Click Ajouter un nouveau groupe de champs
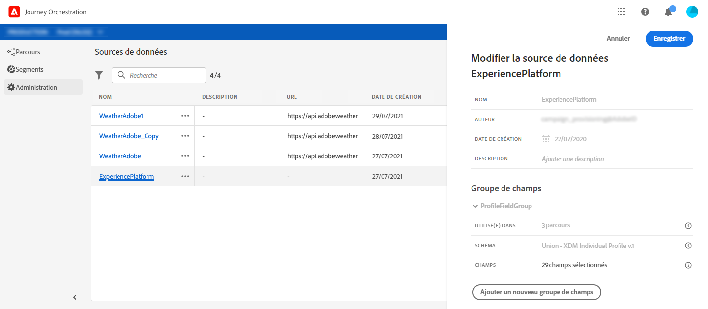708x309 pixels. tap(537, 292)
